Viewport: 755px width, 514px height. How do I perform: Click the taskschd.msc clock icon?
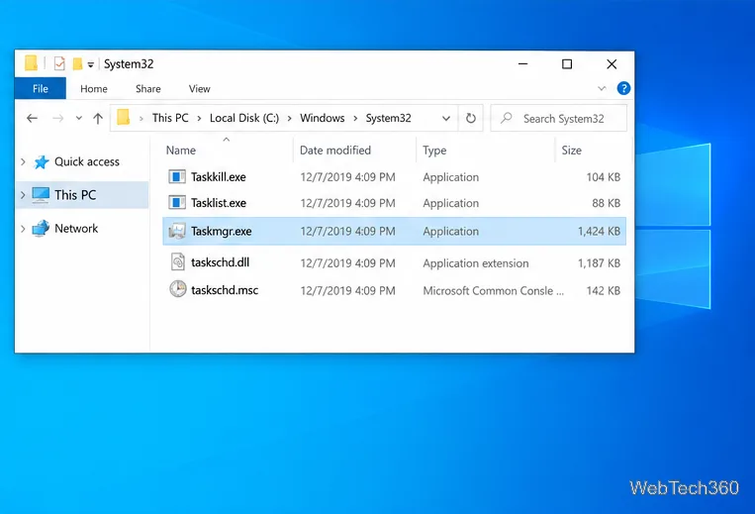point(178,289)
